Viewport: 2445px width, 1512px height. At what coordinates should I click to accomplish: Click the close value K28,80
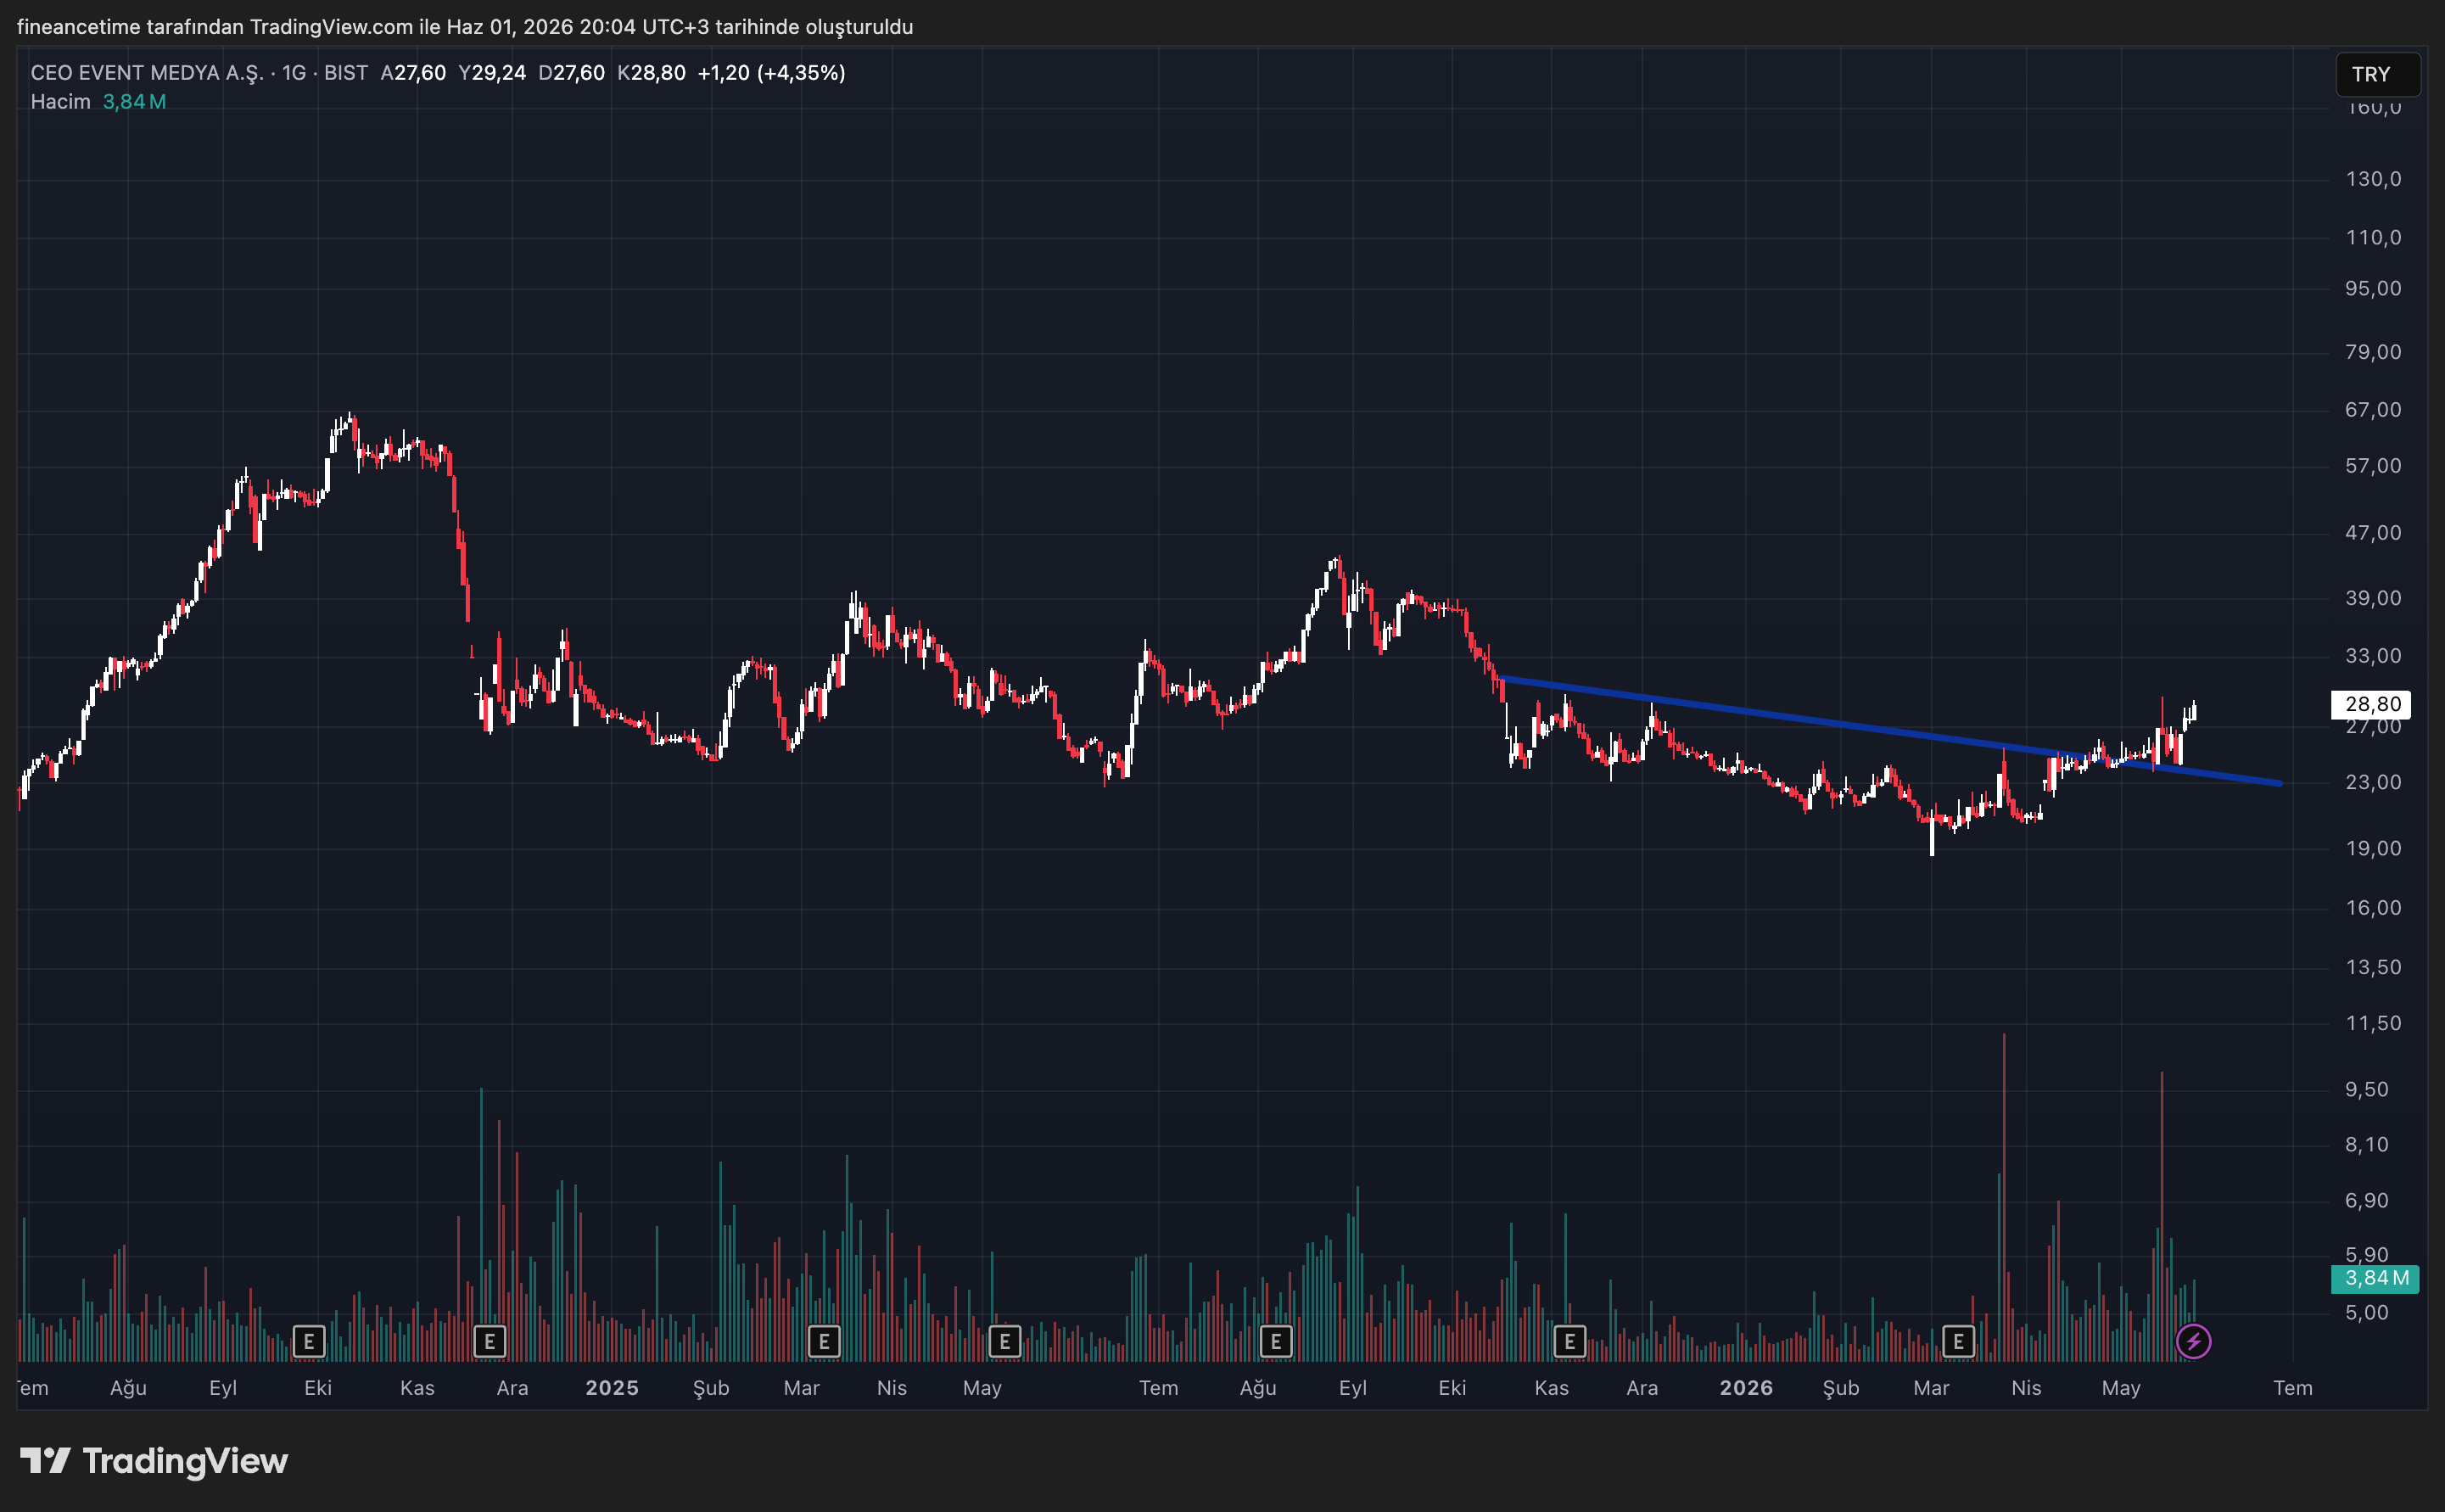pyautogui.click(x=652, y=73)
